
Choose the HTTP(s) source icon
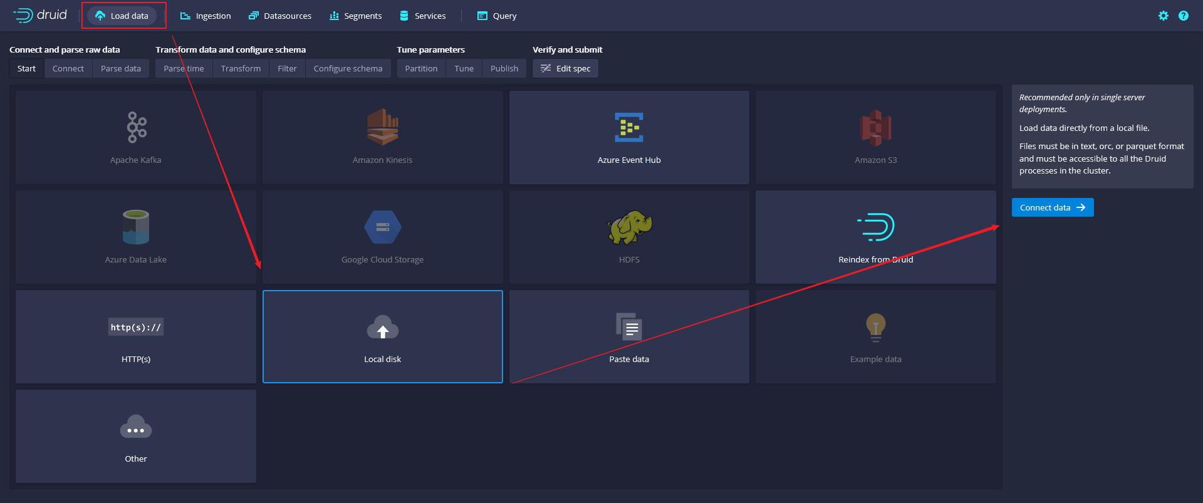tap(136, 327)
